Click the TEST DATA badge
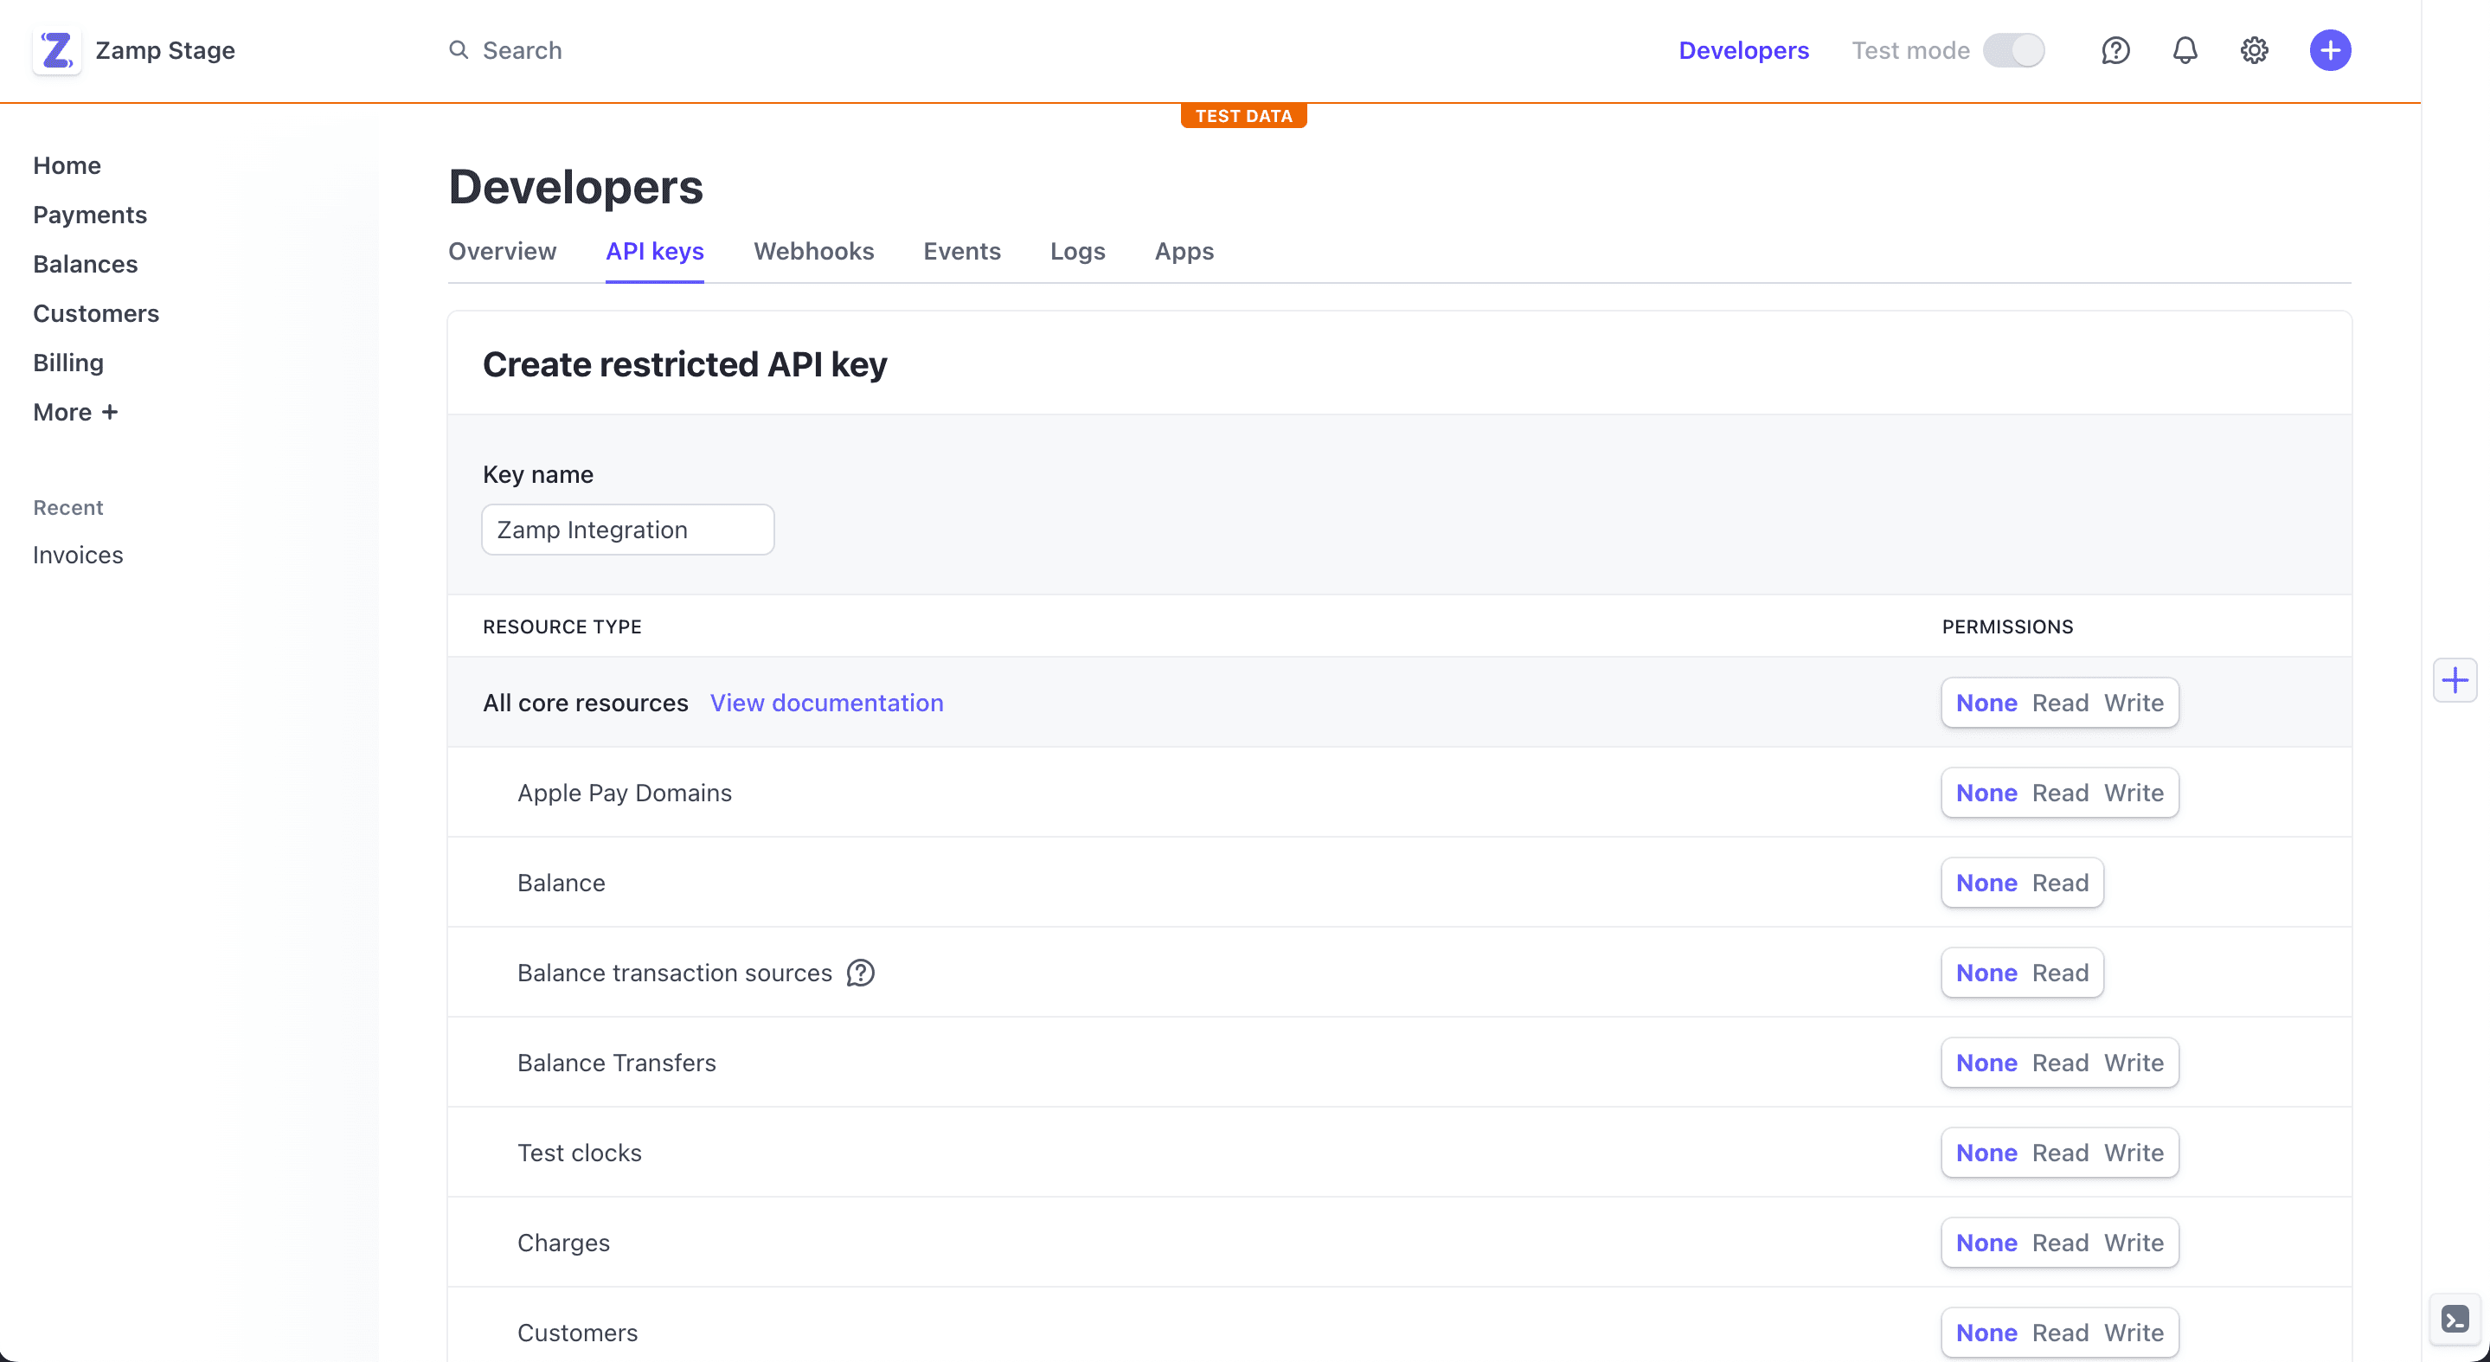Viewport: 2490px width, 1362px height. click(1243, 116)
